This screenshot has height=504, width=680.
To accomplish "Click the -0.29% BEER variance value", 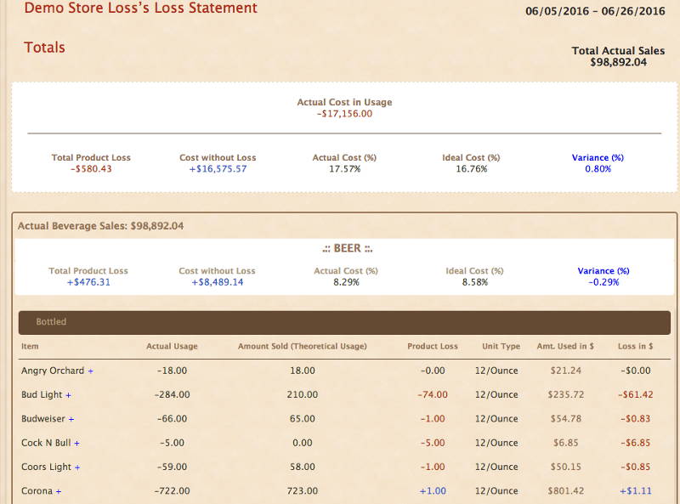I will [603, 282].
